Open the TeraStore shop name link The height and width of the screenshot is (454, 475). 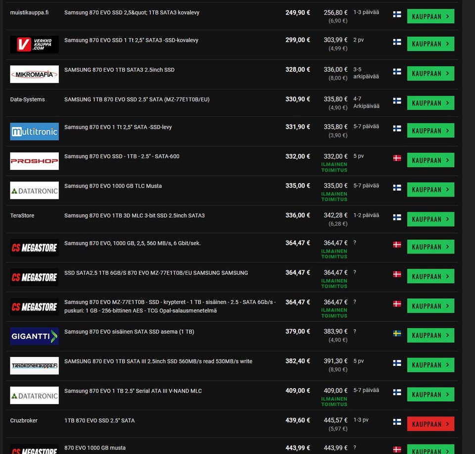click(x=22, y=215)
